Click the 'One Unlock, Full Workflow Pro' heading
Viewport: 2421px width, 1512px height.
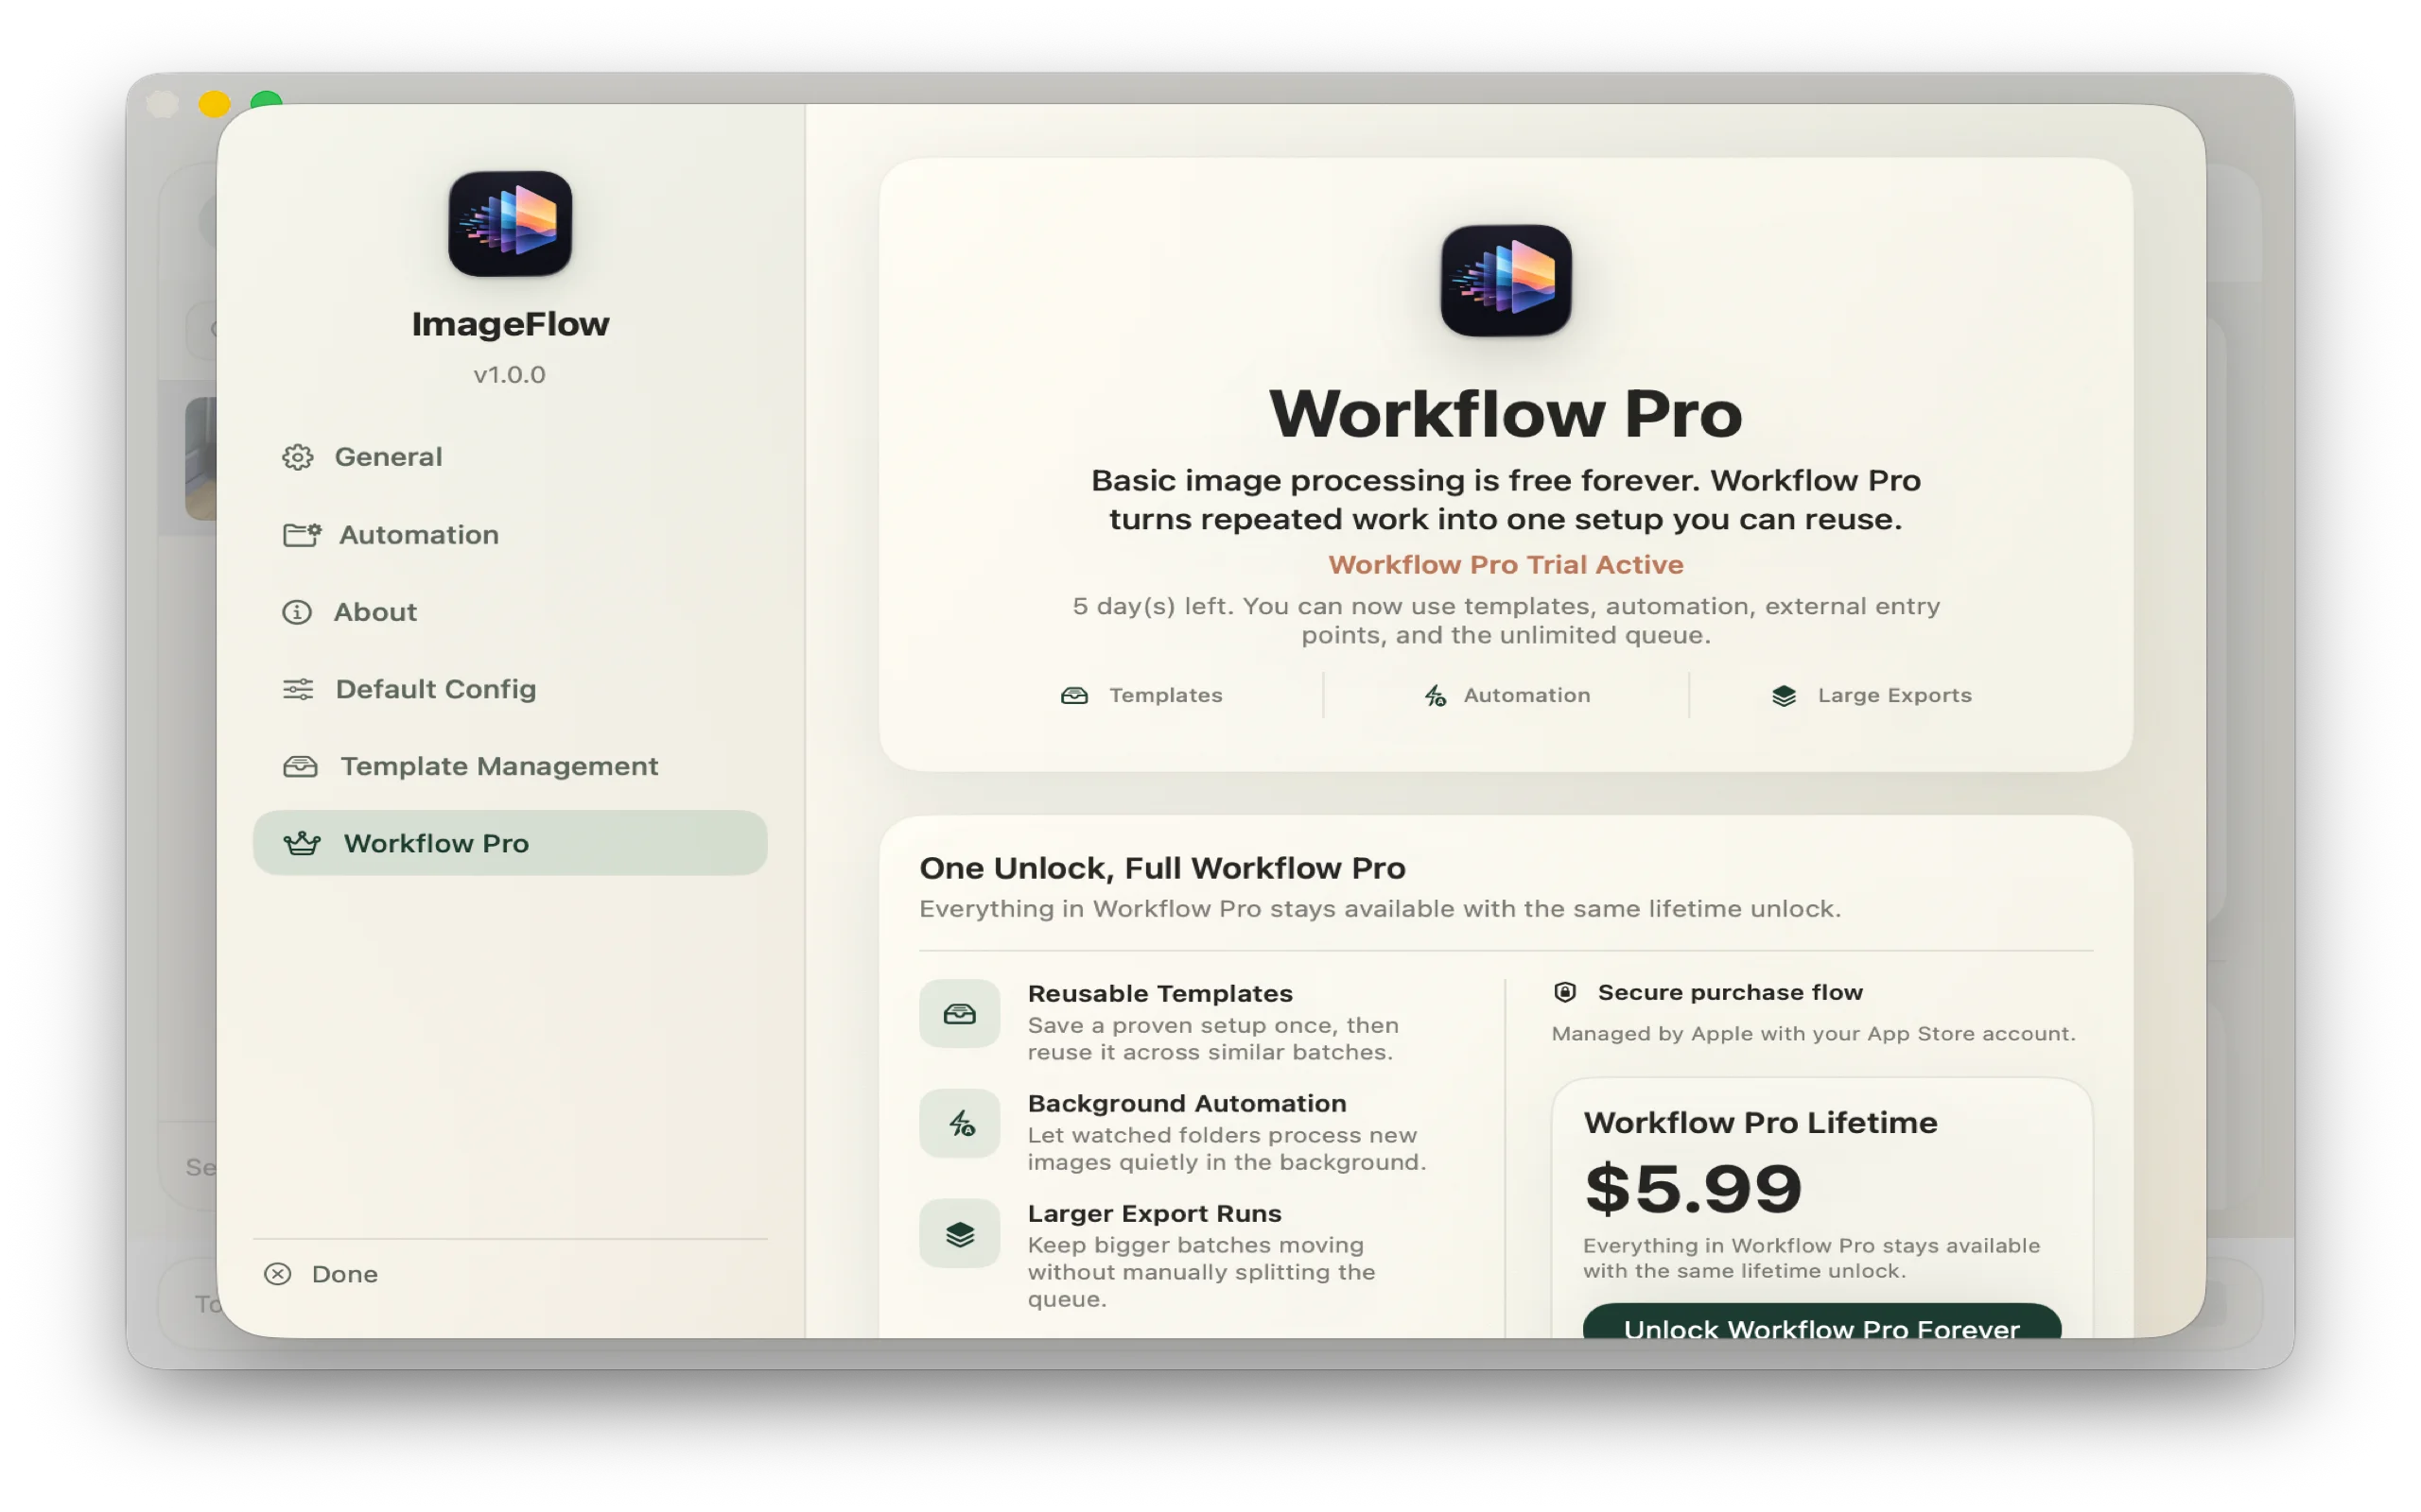point(1162,868)
